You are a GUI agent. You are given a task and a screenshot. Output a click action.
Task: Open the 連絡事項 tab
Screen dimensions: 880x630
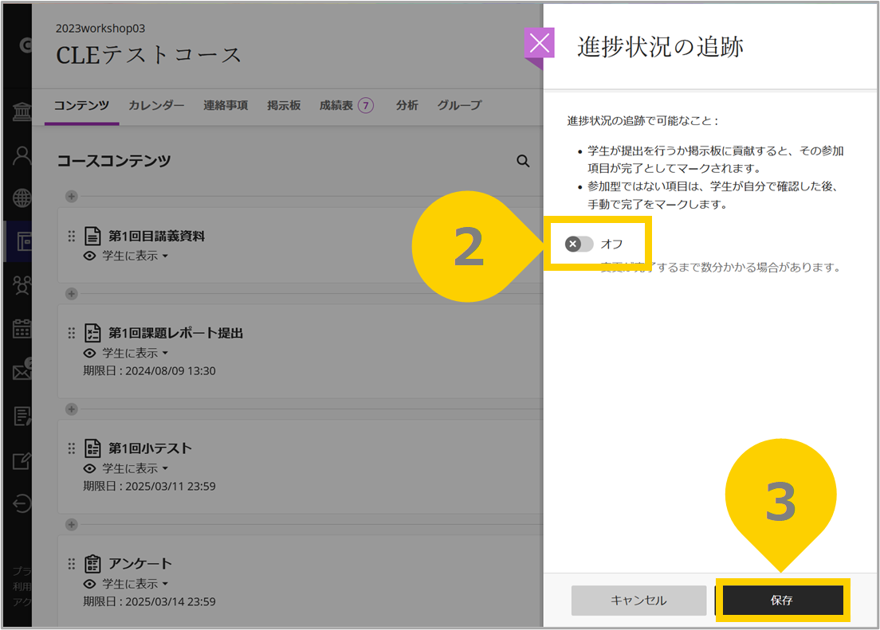226,105
